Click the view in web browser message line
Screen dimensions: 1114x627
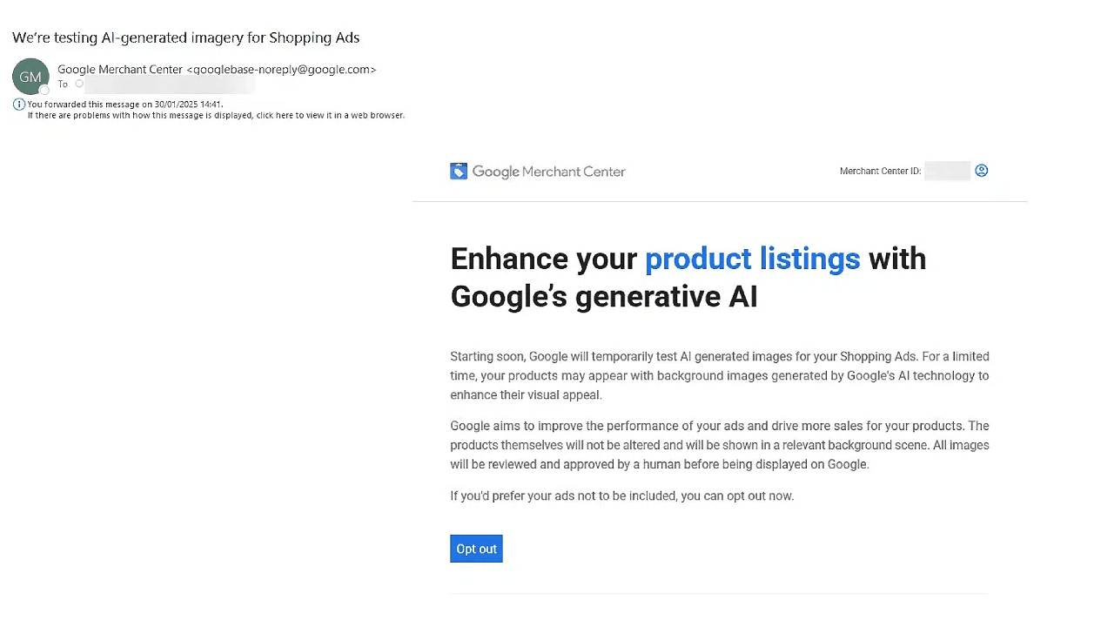click(x=216, y=115)
